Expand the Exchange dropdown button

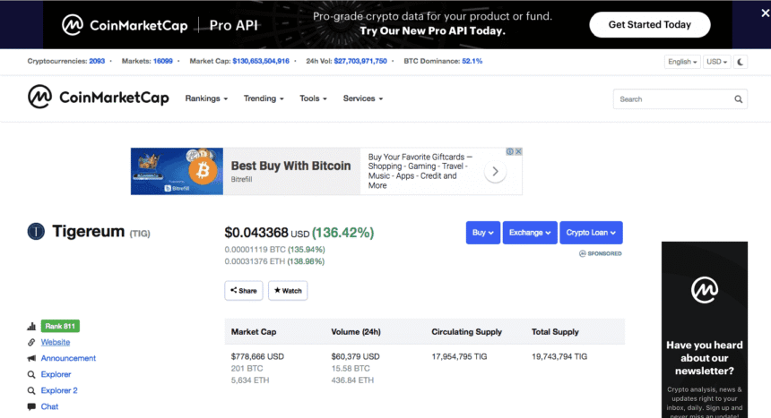530,233
